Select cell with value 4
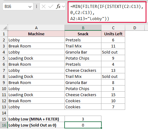148x129 pixels. 113,64
